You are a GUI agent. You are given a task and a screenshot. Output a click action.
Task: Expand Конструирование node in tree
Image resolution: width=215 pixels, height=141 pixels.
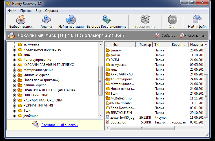(14, 60)
